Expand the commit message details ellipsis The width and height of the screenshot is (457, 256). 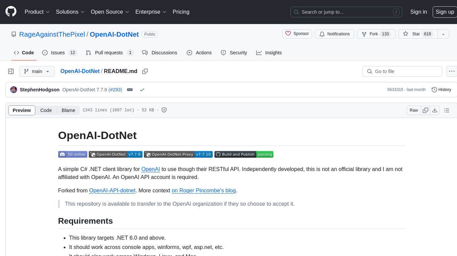(130, 90)
